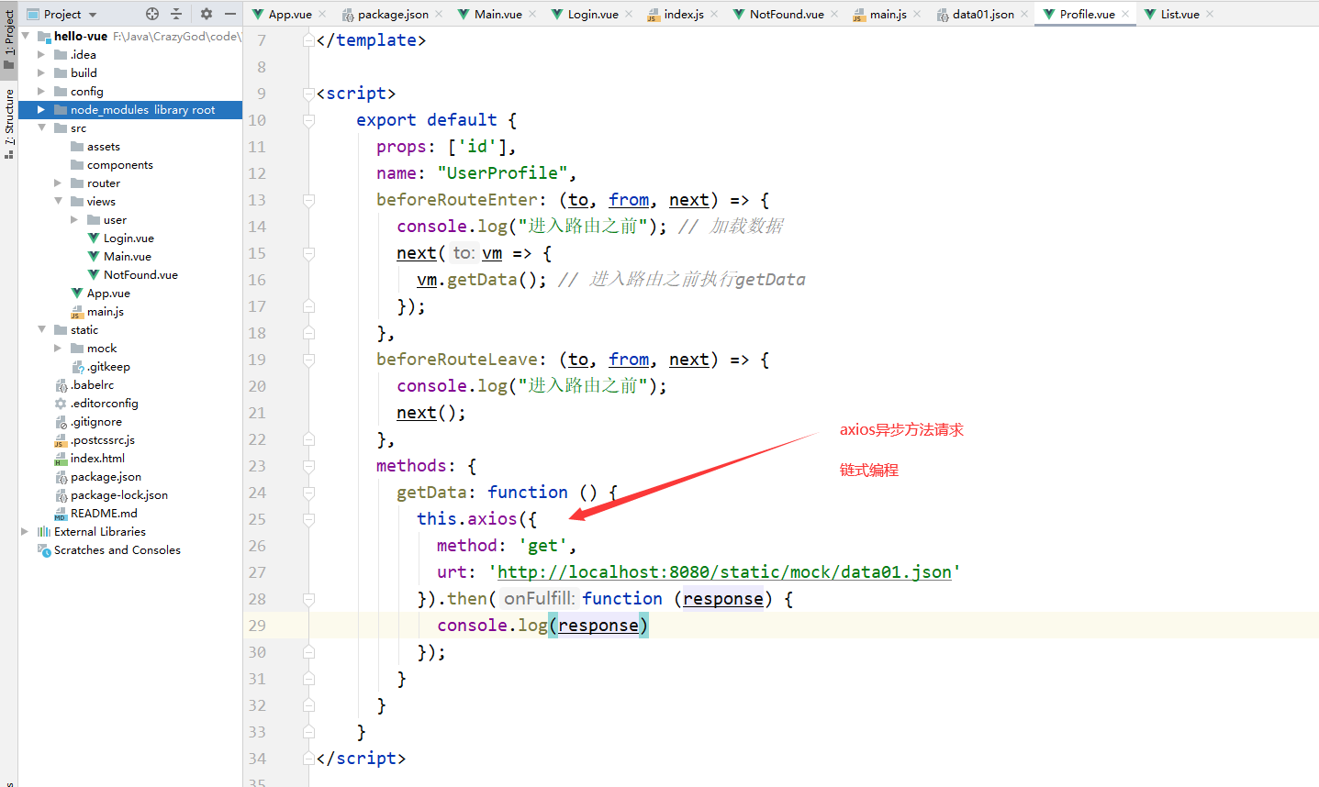This screenshot has height=787, width=1319.
Task: Expand the .idea folder
Action: pyautogui.click(x=41, y=54)
